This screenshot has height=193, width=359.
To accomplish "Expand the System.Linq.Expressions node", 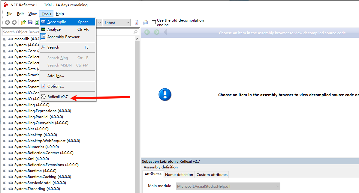I will click(5, 111).
